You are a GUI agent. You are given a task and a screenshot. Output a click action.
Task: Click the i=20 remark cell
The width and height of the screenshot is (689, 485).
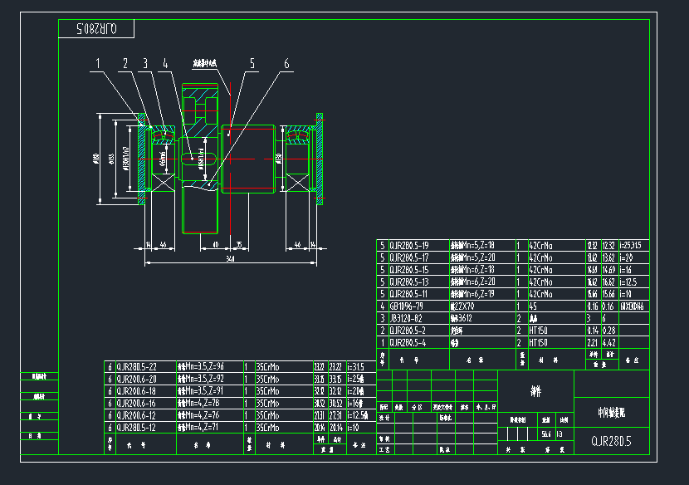point(633,257)
